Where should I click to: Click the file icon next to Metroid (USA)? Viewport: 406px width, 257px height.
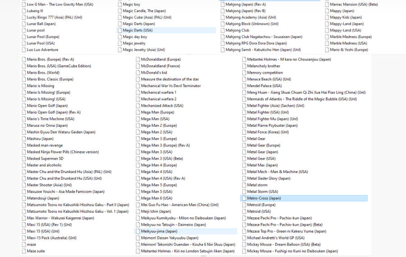pos(244,211)
